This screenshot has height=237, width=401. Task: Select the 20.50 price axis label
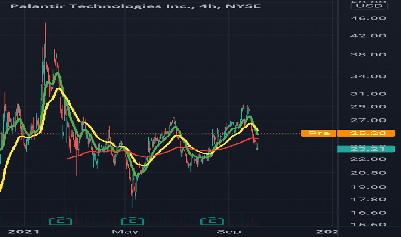point(368,173)
